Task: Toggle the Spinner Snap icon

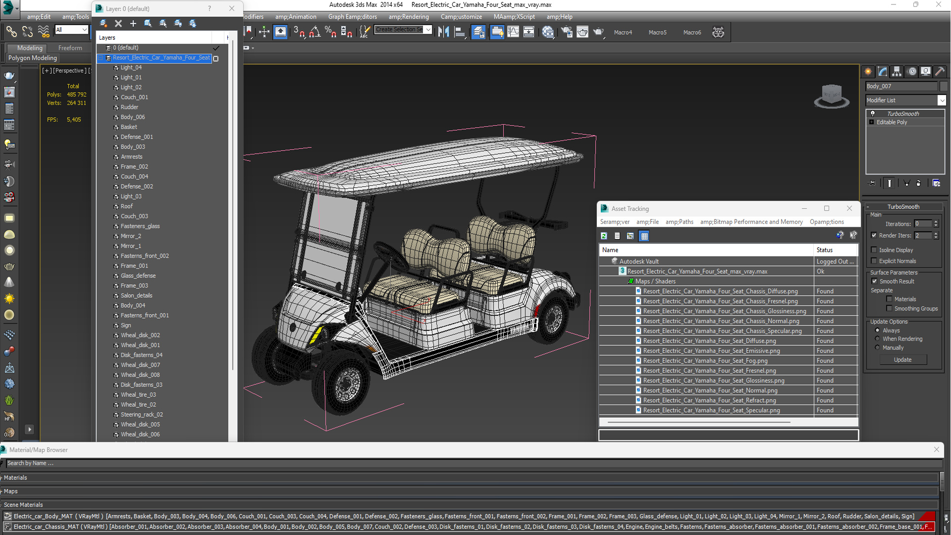Action: click(x=346, y=32)
